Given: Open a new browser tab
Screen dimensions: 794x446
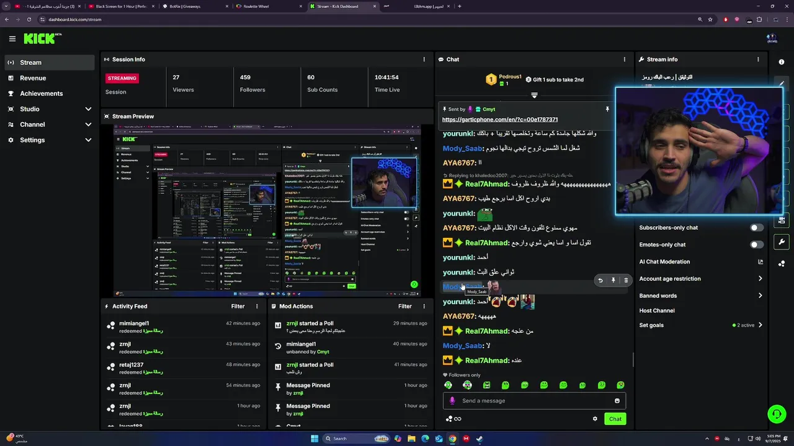Looking at the screenshot, I should 459,6.
